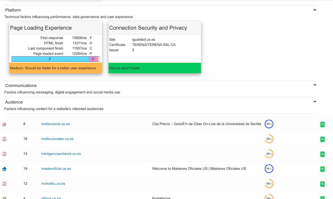Click the purple C segment of loading bar
333x199 pixels.
click(x=93, y=59)
